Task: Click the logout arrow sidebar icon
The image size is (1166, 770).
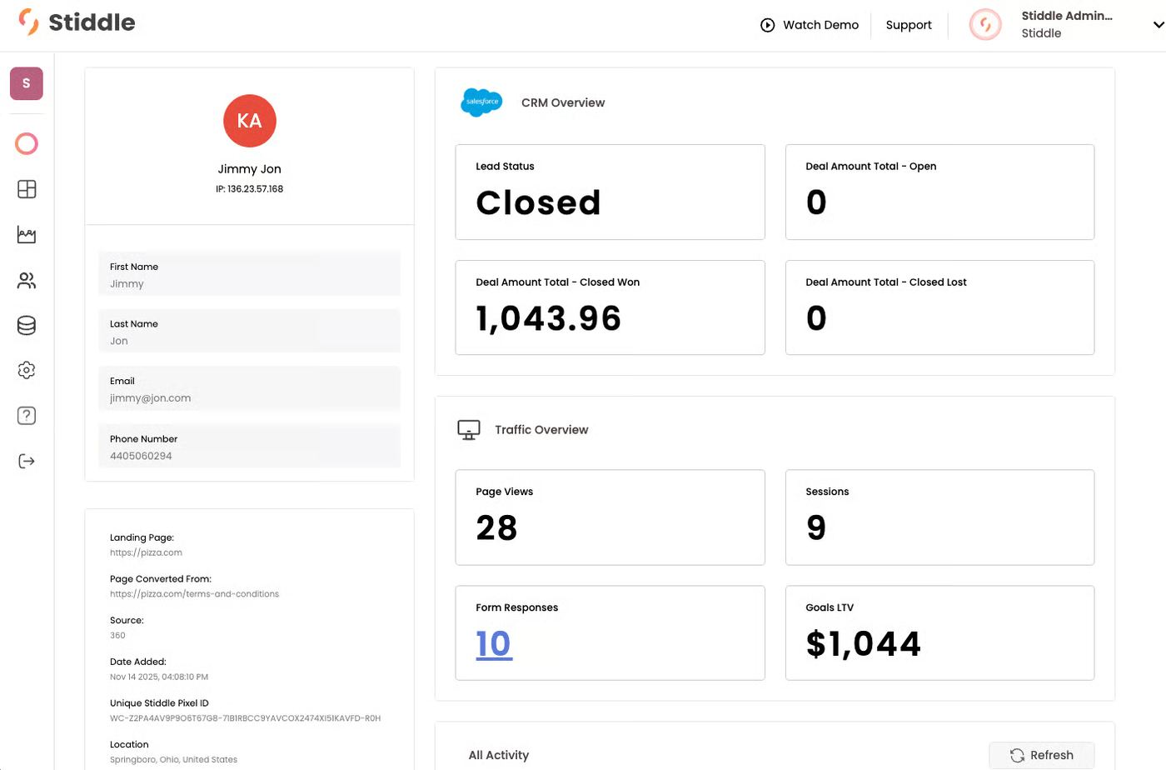Action: tap(27, 461)
